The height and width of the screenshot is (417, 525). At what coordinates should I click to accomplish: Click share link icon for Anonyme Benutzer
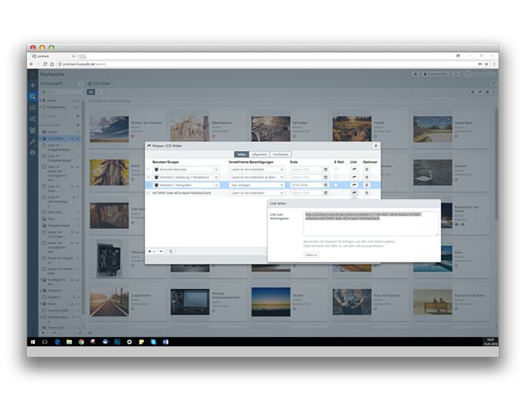[354, 169]
